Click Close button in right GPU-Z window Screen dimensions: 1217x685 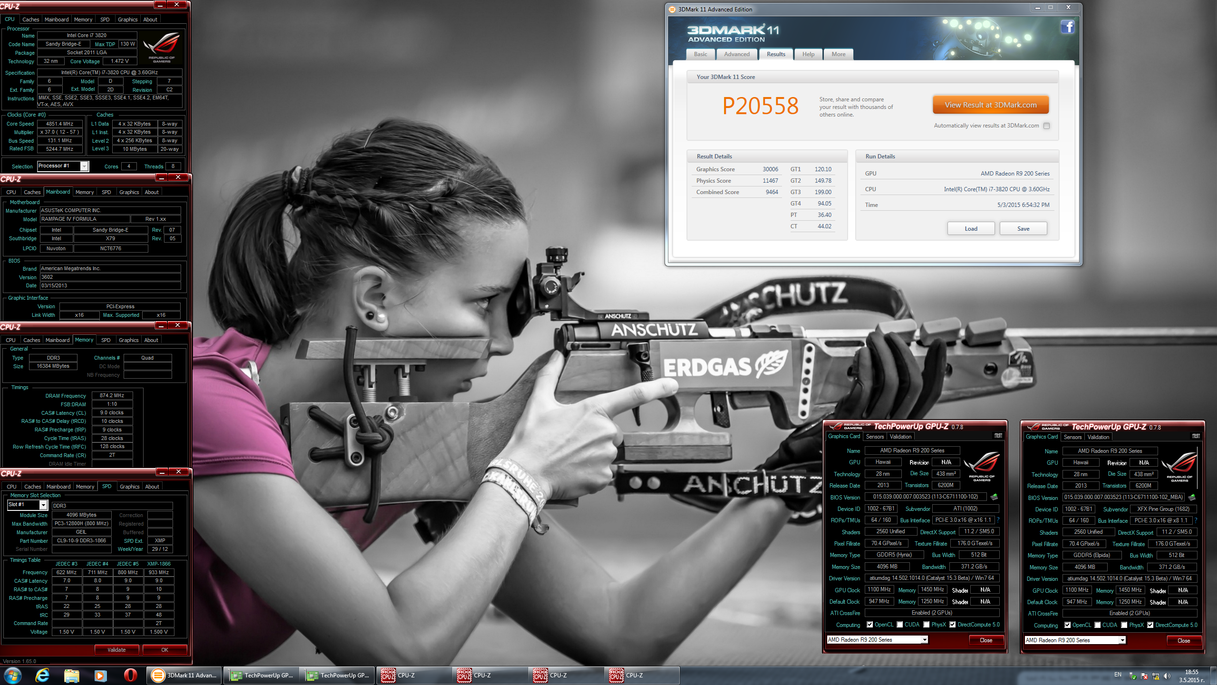point(1184,641)
